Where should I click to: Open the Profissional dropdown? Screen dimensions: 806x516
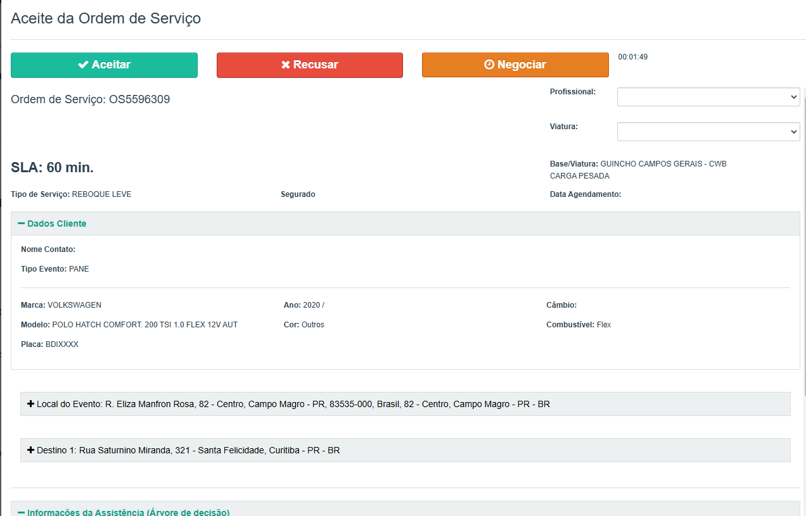[x=708, y=97]
